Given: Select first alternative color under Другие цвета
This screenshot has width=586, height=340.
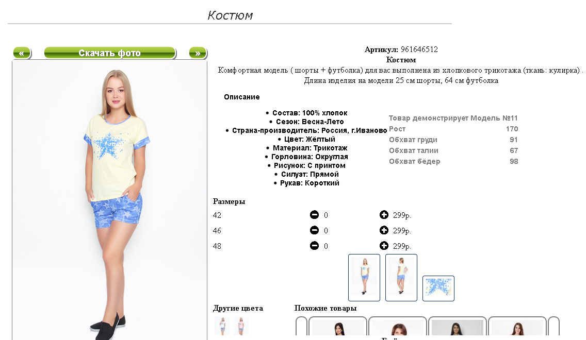Looking at the screenshot, I should tap(222, 326).
